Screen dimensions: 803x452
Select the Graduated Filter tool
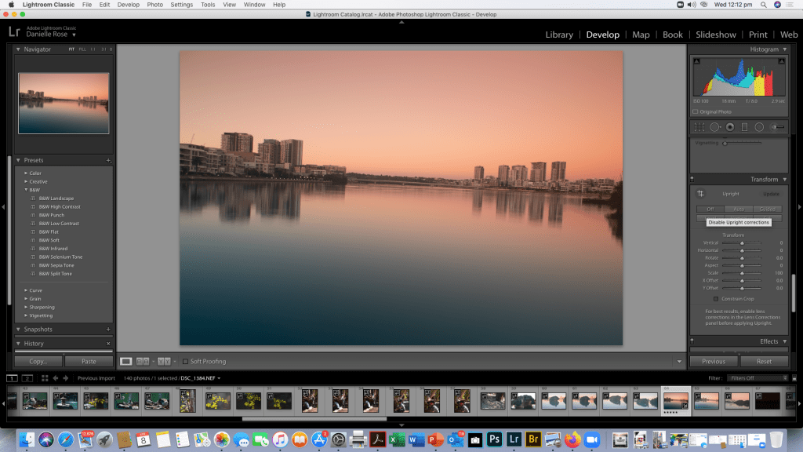[744, 127]
